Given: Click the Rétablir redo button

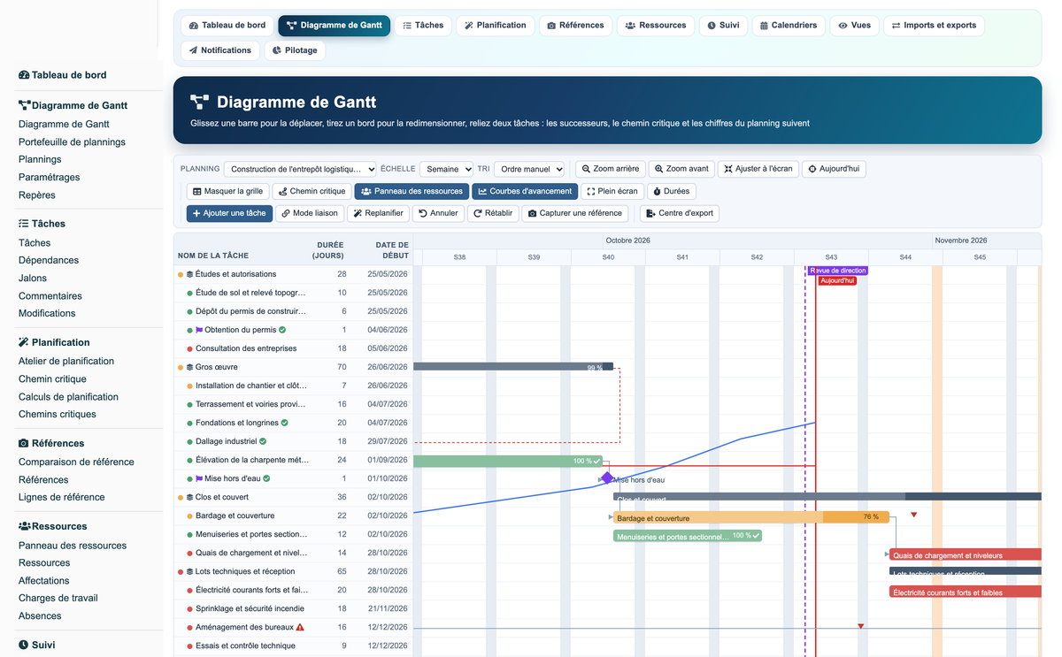Looking at the screenshot, I should point(493,213).
